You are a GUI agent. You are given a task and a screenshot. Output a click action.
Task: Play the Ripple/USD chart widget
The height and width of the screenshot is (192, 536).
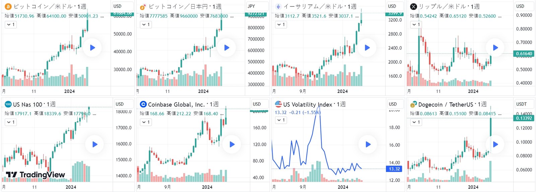[495, 48]
